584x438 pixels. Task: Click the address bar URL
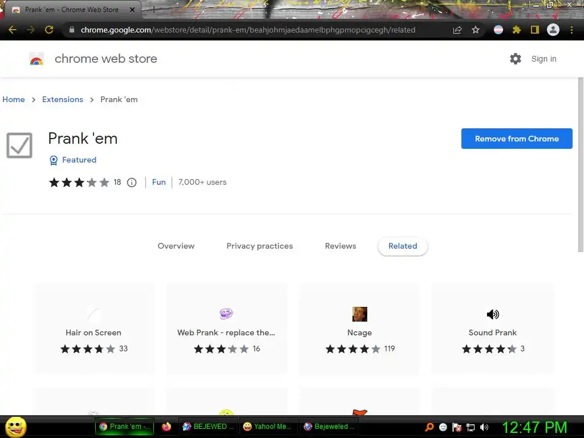tap(248, 30)
